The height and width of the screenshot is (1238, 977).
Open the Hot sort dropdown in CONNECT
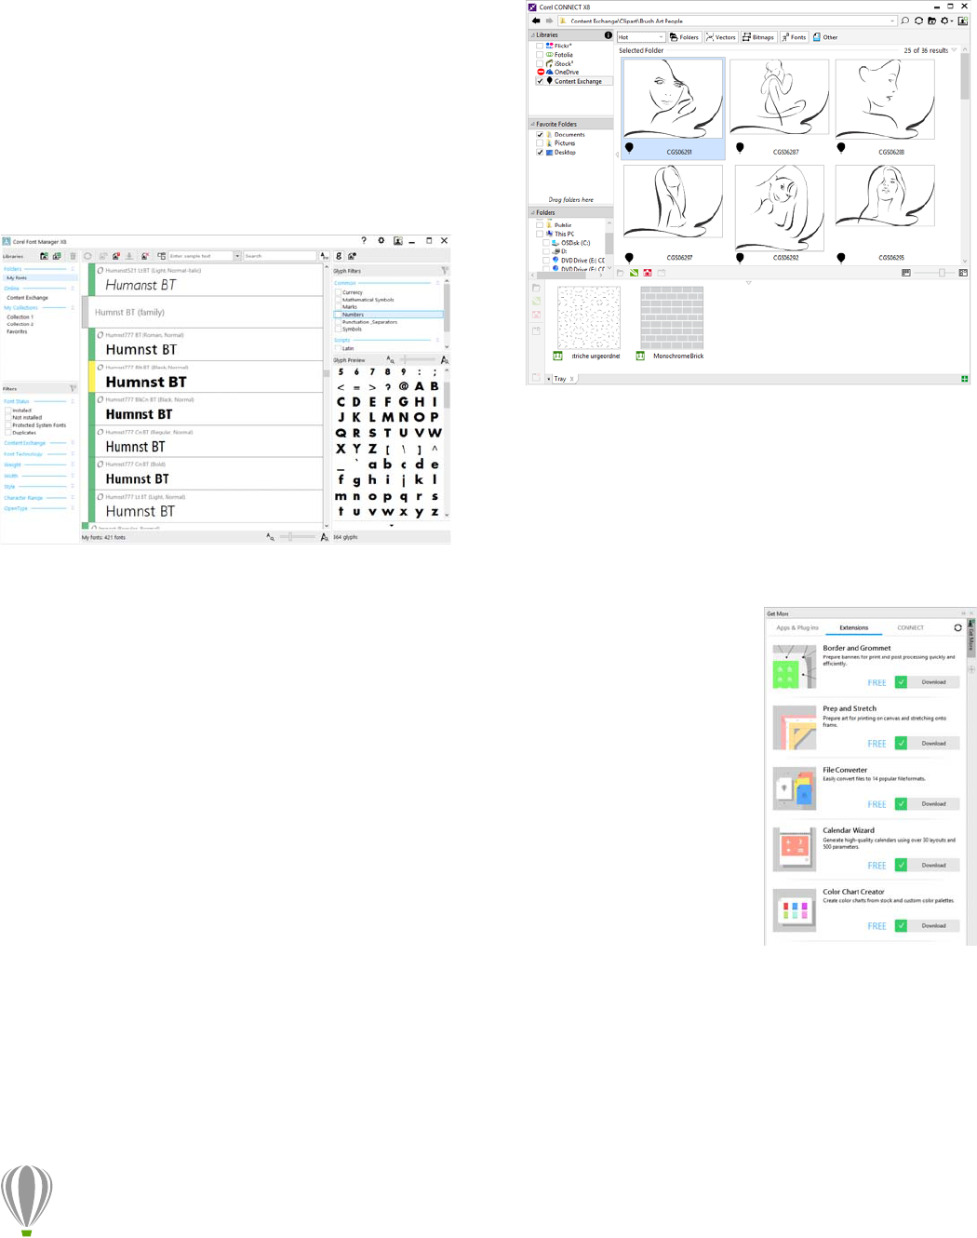tap(641, 37)
